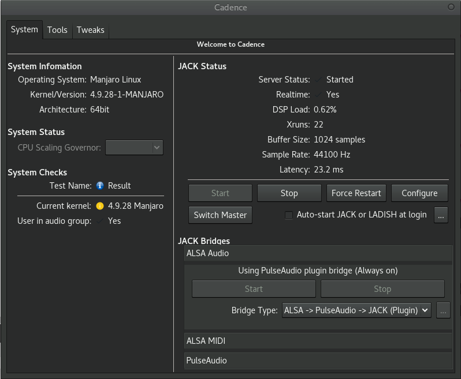Collapse the ALSA Audio section header
The image size is (461, 379).
coord(318,253)
